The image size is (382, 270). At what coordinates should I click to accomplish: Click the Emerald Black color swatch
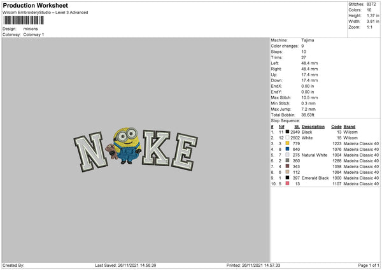(x=288, y=178)
